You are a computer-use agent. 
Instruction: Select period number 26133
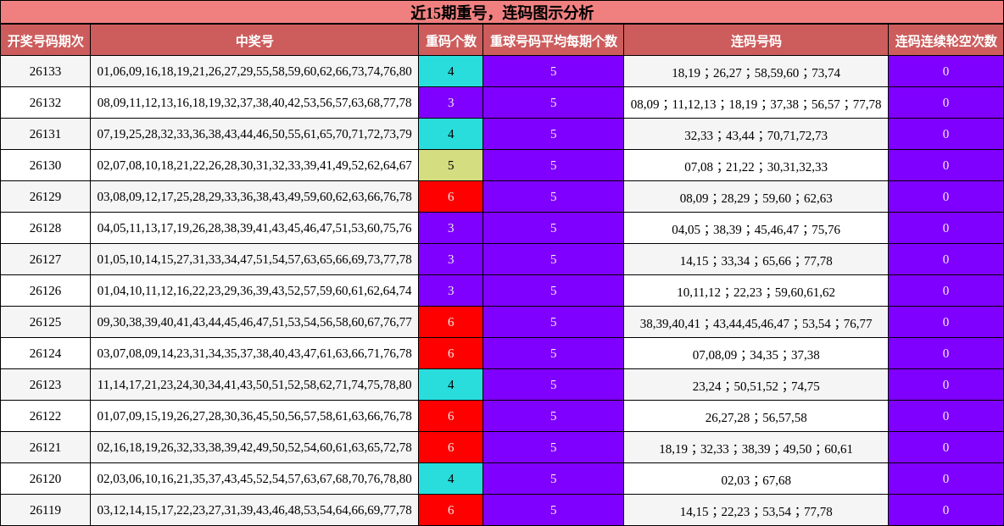pos(46,71)
